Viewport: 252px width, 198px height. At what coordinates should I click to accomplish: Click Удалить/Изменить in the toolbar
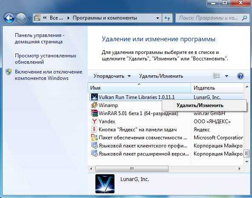pos(161,76)
